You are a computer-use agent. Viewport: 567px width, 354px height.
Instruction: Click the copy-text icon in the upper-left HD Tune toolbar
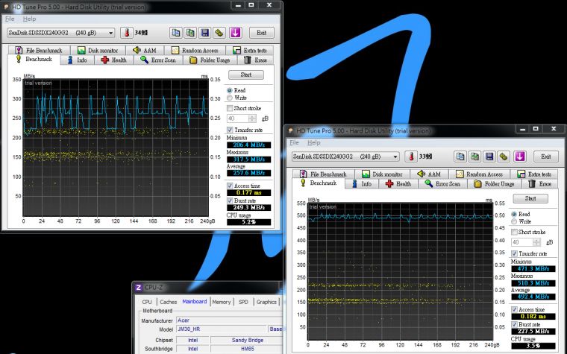pos(175,33)
